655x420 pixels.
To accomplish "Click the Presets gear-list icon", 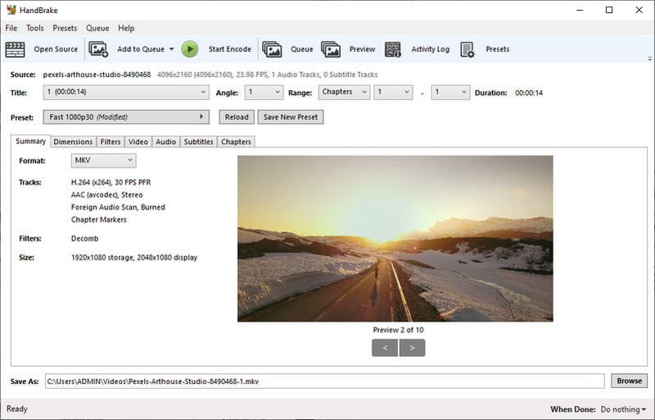I will pos(468,49).
